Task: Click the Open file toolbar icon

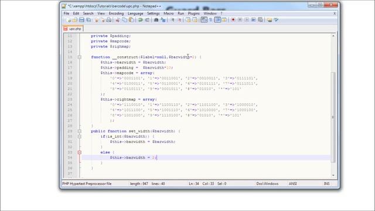Action: 75,20
